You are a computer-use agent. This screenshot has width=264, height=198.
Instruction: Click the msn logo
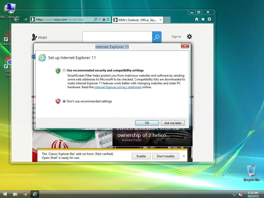[39, 37]
